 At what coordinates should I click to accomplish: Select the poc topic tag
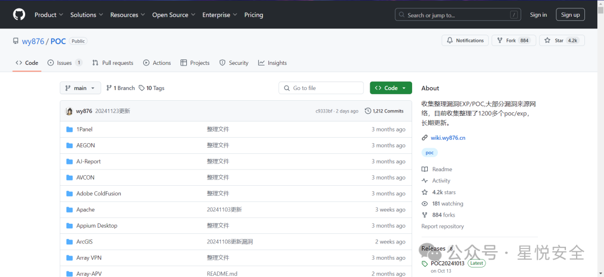(x=430, y=153)
